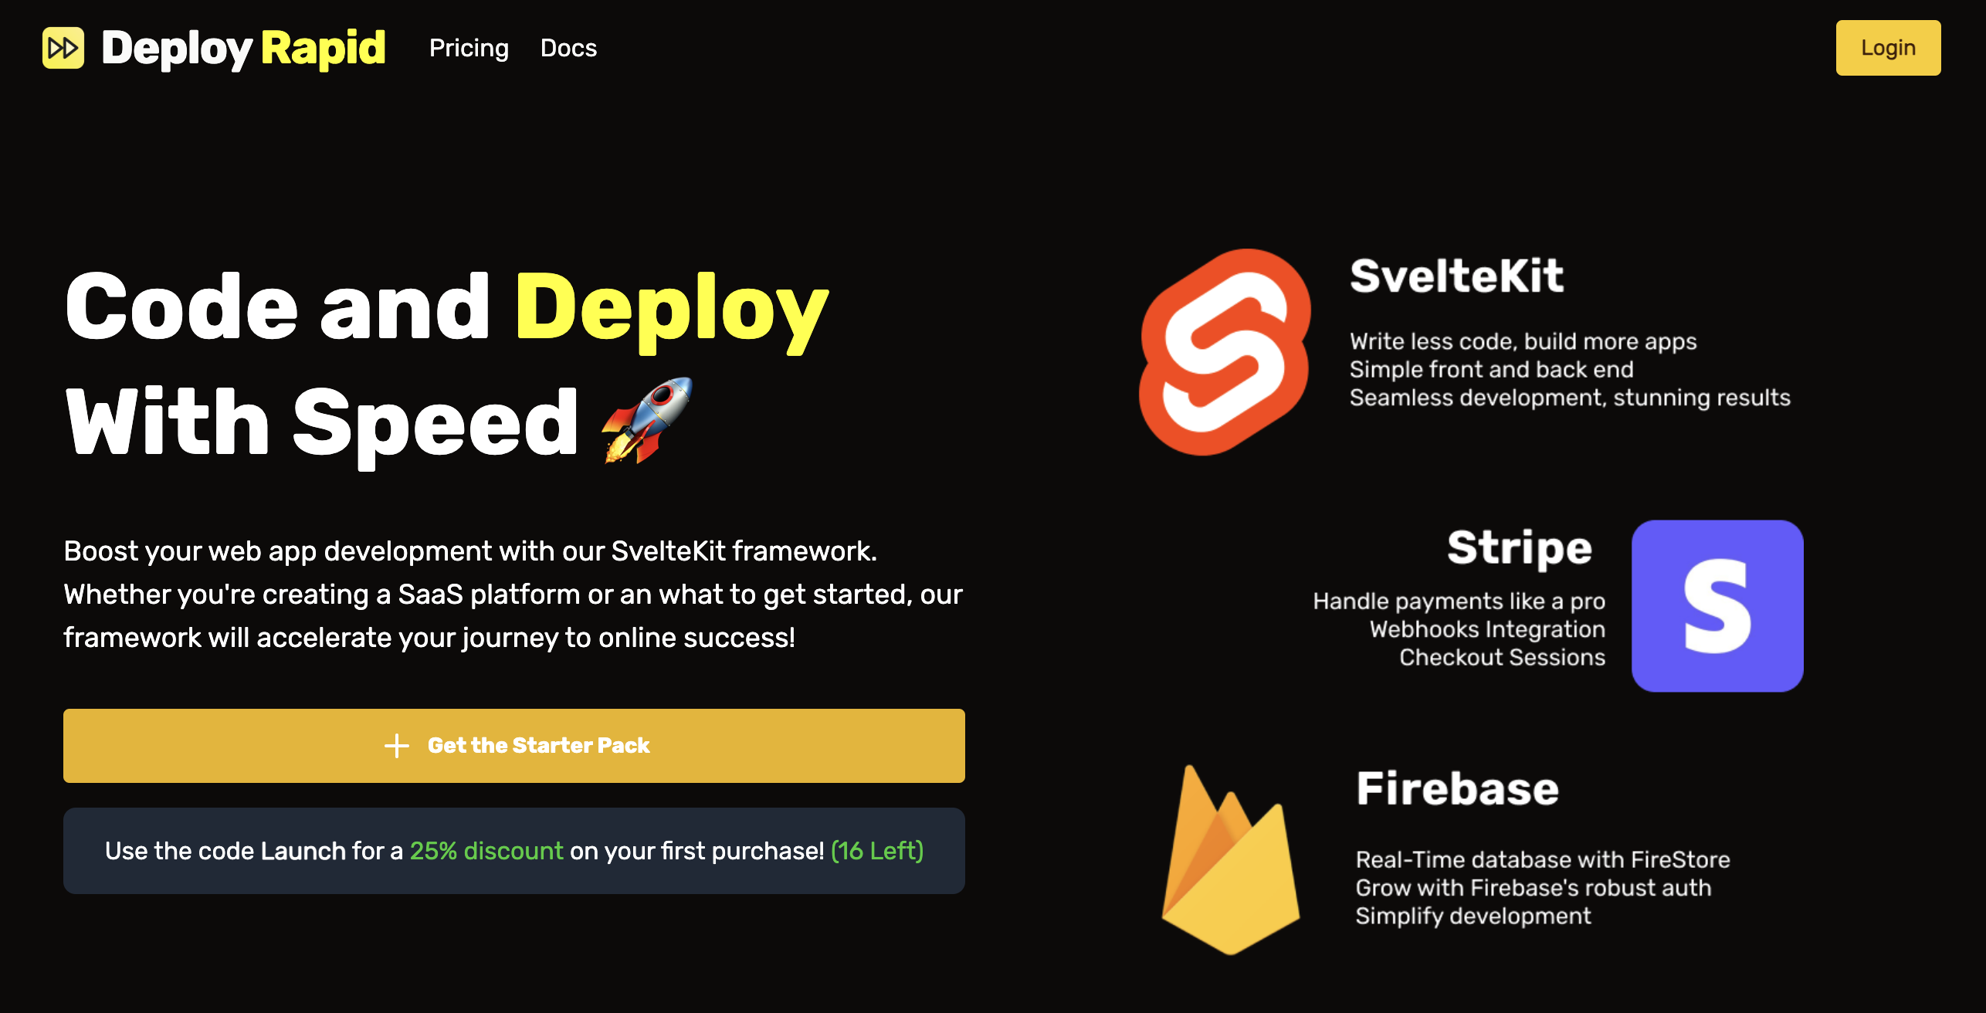Viewport: 1986px width, 1013px height.
Task: Click the Deploy Rapid fast-forward logo icon
Action: tap(63, 48)
